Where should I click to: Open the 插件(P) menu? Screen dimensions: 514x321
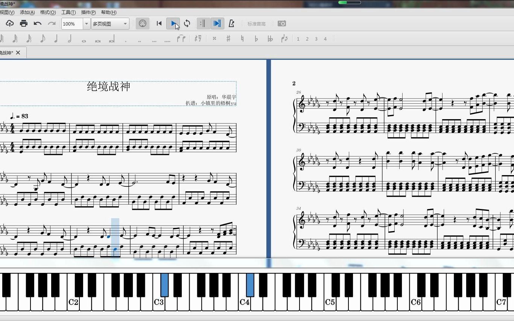tap(88, 12)
